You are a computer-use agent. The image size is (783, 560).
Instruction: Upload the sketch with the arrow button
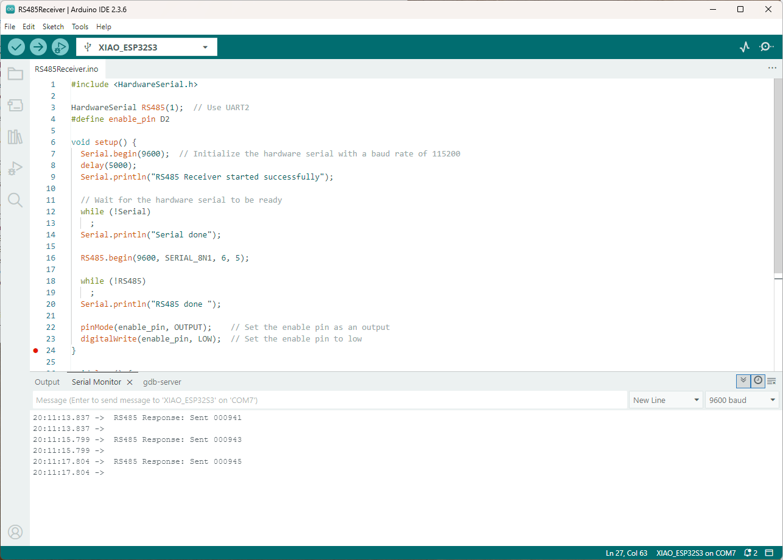click(x=38, y=47)
